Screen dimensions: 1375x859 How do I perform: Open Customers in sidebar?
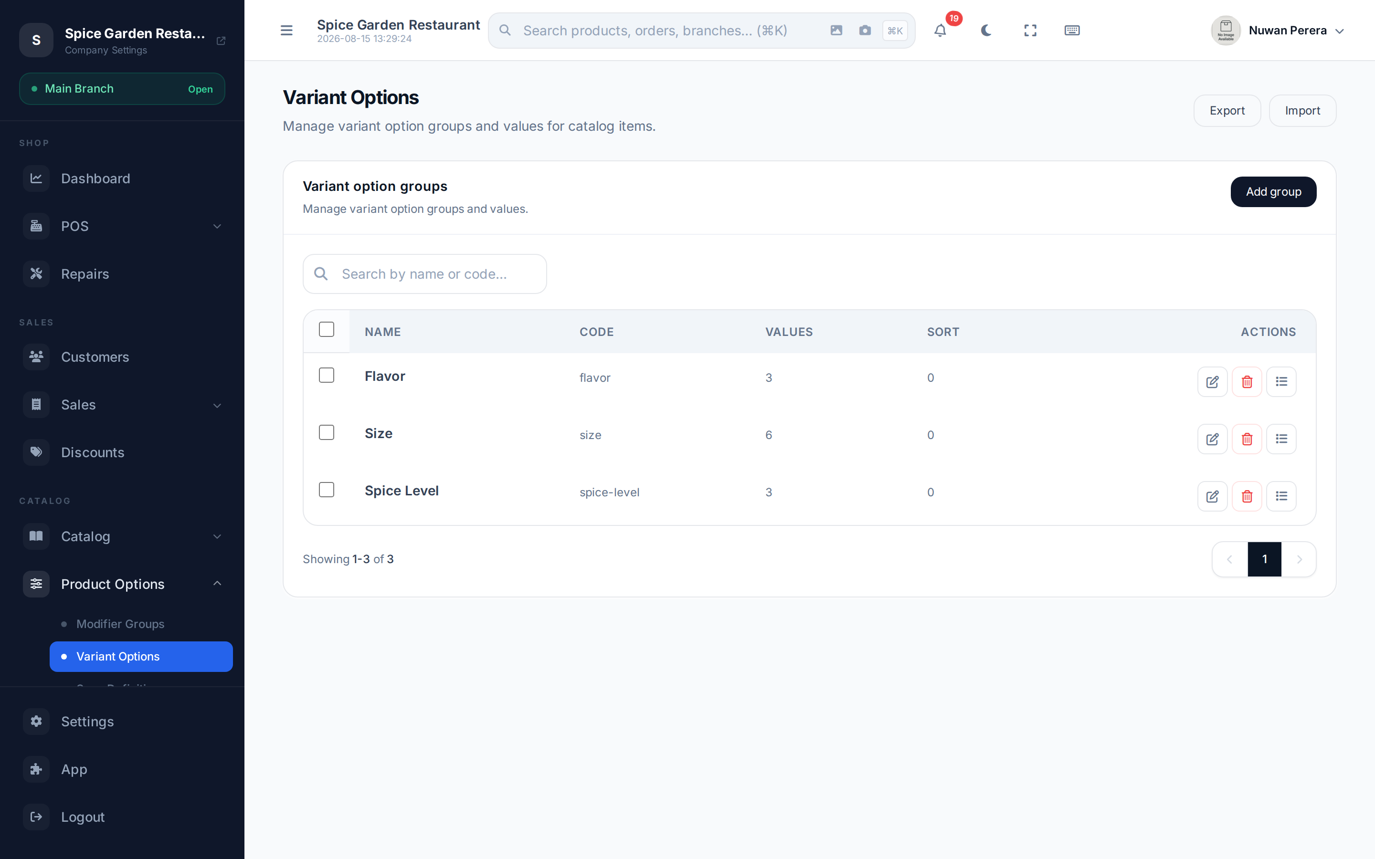point(122,357)
